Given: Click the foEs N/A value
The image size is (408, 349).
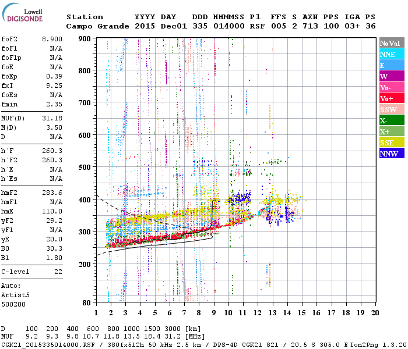Looking at the screenshot, I should point(56,95).
